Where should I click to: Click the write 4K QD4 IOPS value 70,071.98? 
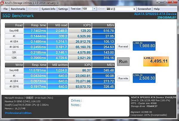(80, 81)
